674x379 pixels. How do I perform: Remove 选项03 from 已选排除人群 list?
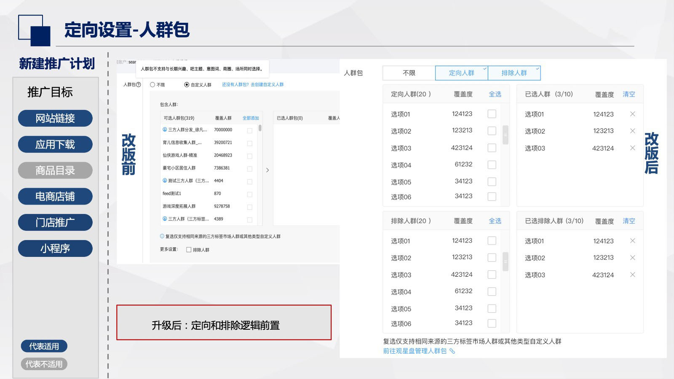(632, 275)
